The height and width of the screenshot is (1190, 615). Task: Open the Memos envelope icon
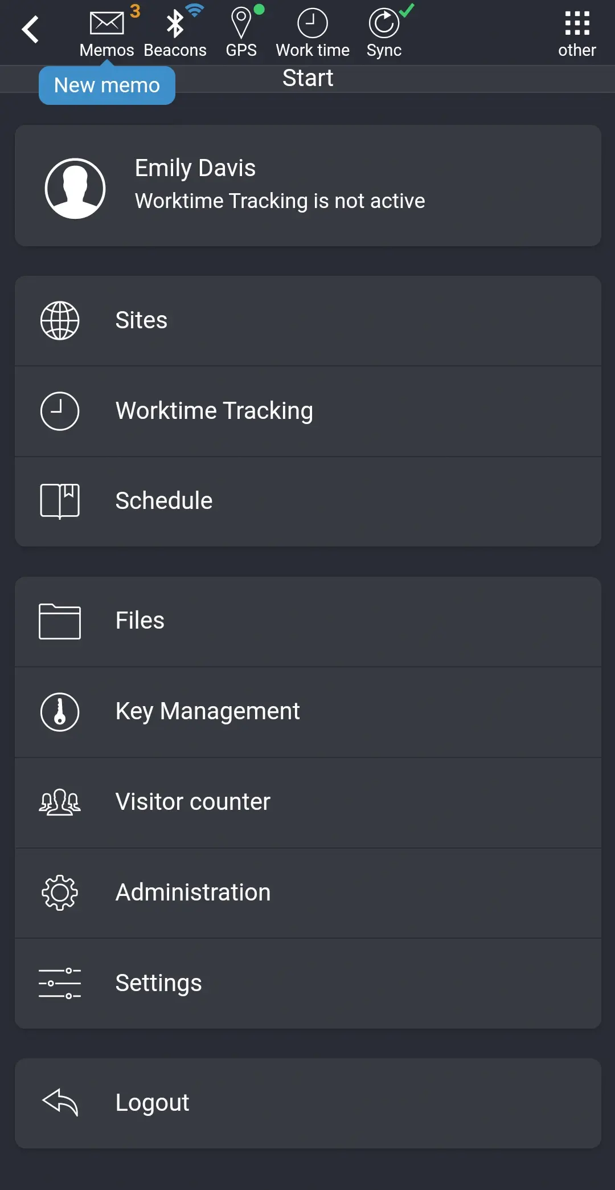106,24
